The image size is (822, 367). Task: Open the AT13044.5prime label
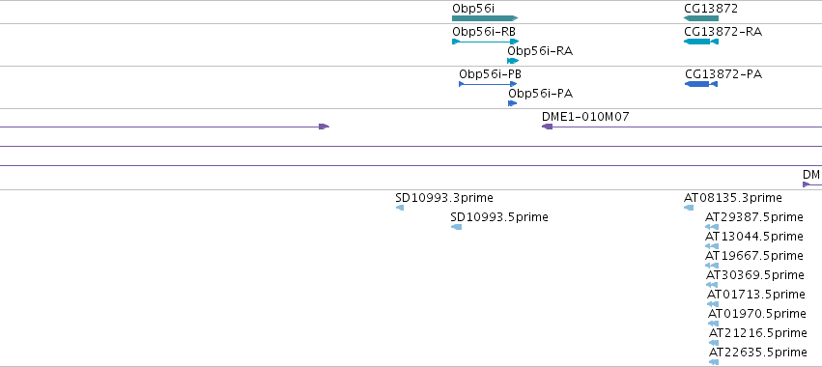[753, 237]
